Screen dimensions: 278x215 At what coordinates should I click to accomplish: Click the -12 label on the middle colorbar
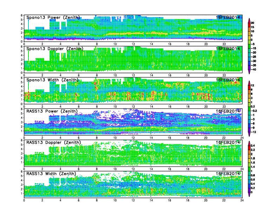point(253,132)
